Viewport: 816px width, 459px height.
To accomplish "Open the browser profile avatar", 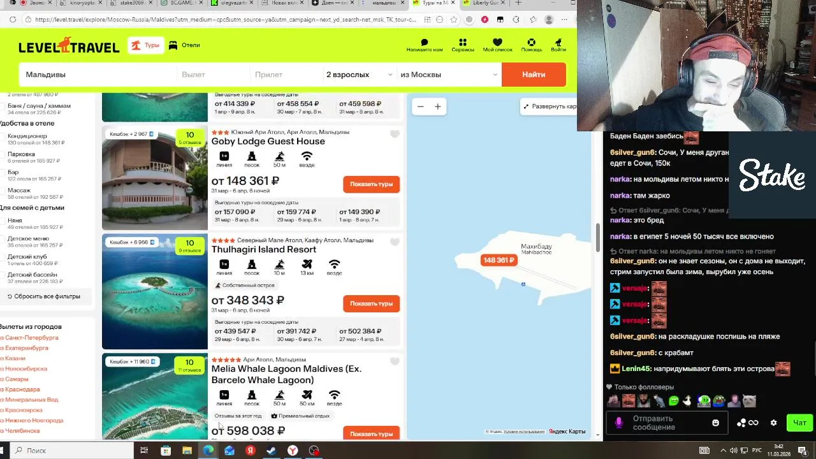I will (x=549, y=20).
